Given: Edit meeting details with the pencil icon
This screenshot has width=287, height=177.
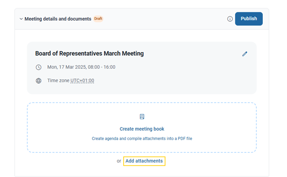Looking at the screenshot, I should pyautogui.click(x=245, y=54).
